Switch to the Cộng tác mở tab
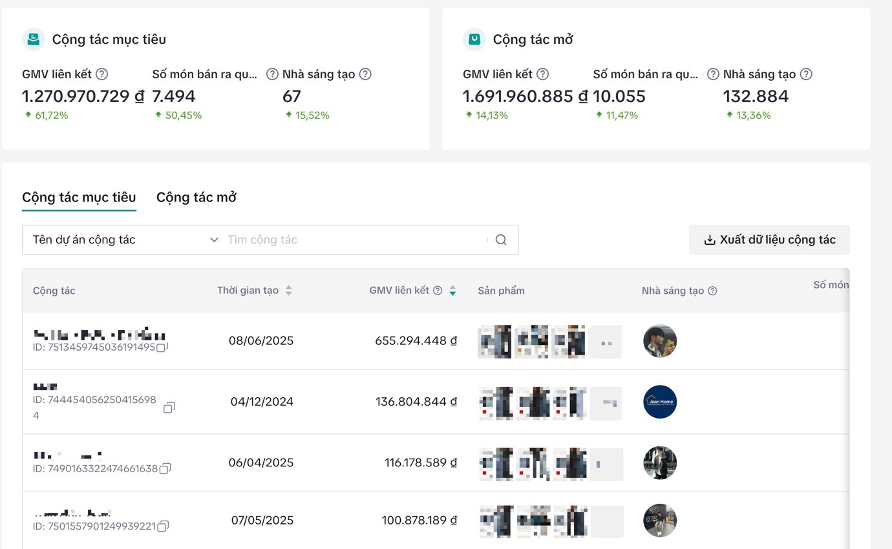This screenshot has width=892, height=549. 196,197
